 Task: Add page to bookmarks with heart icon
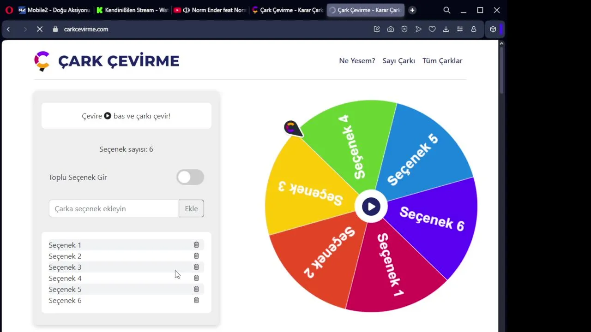pyautogui.click(x=432, y=29)
